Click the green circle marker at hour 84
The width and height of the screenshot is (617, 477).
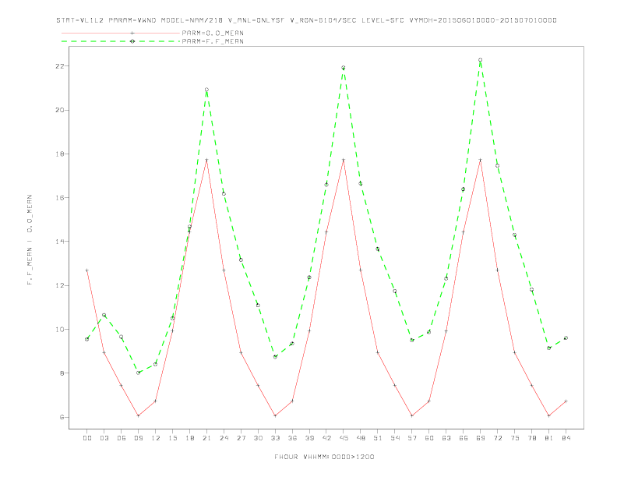(566, 338)
